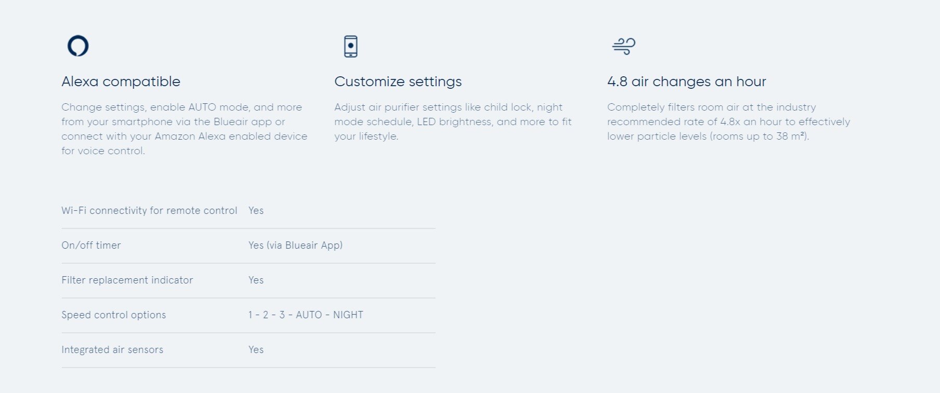
Task: Click the Integrated air sensors label
Action: coord(112,349)
